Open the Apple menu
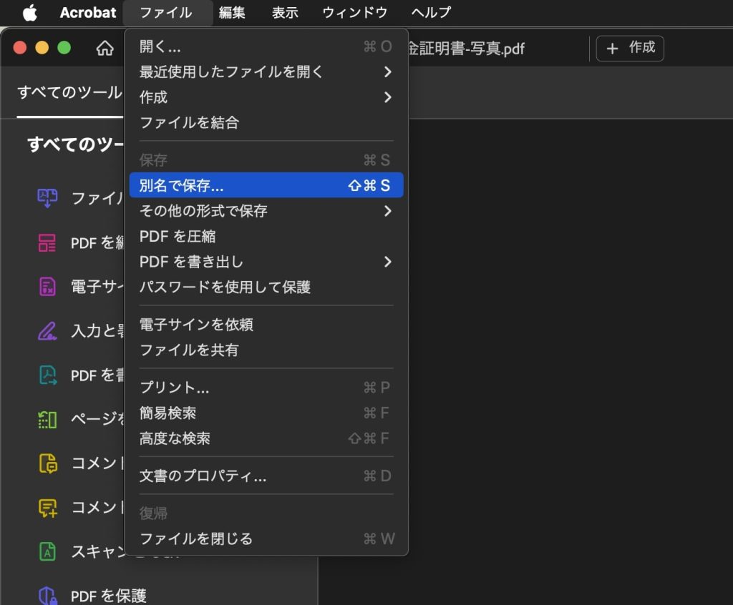The width and height of the screenshot is (733, 605). [30, 13]
